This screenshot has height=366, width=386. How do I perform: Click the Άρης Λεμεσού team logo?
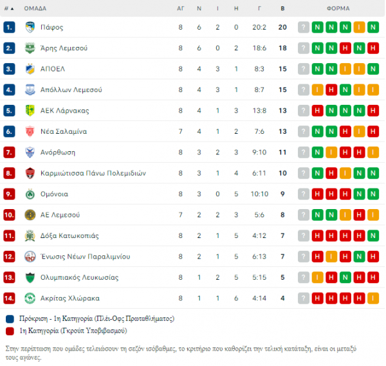pyautogui.click(x=30, y=48)
